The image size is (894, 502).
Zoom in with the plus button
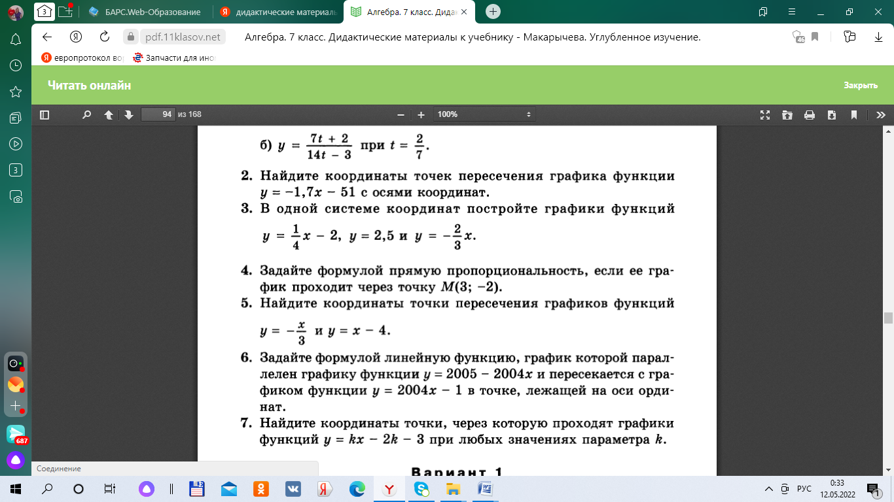[x=421, y=114]
